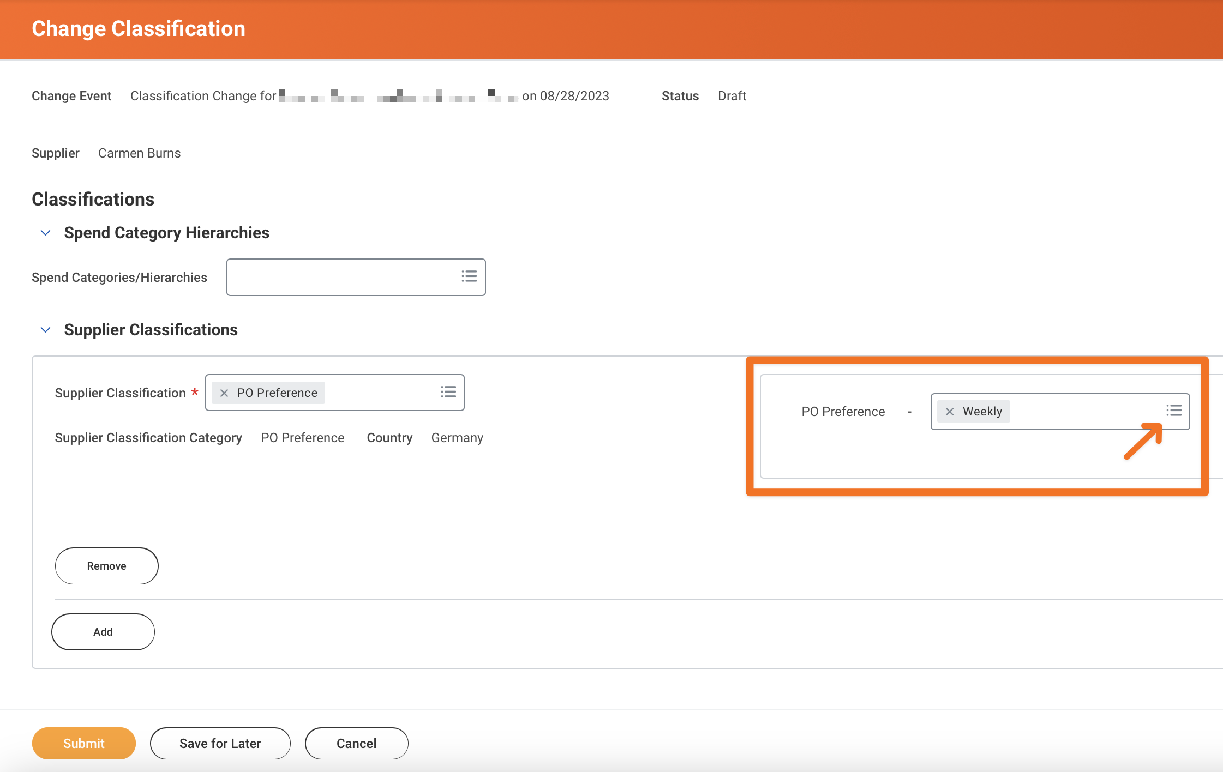1223x772 pixels.
Task: Click the PO Preference label in highlighted box
Action: click(843, 411)
